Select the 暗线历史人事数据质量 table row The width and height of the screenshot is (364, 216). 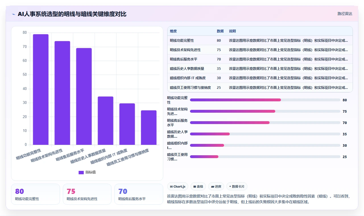pyautogui.click(x=260, y=69)
